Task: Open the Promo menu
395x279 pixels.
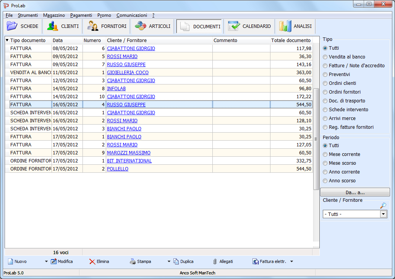Action: 104,15
